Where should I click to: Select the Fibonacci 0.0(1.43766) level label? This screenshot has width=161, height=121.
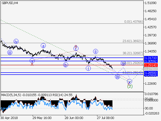(134, 22)
